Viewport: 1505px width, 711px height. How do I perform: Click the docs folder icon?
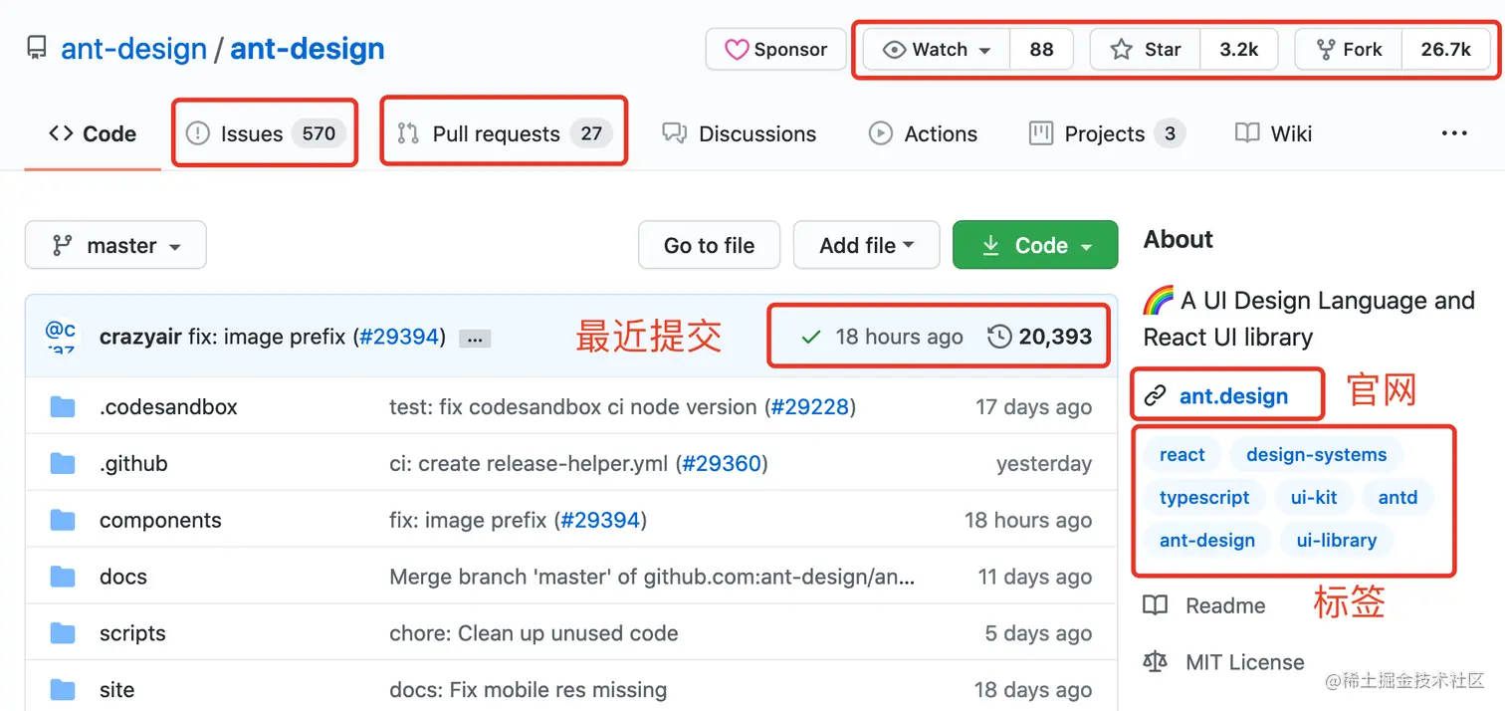click(63, 577)
